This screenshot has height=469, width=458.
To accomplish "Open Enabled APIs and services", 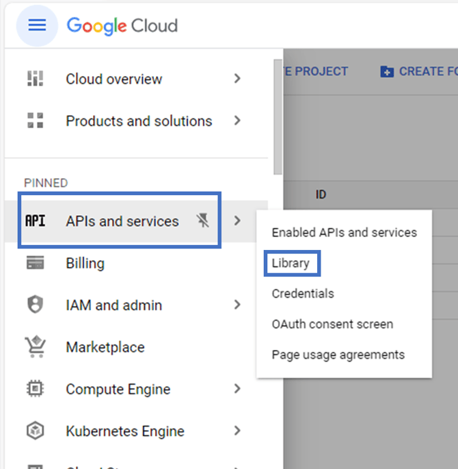I will (x=344, y=232).
